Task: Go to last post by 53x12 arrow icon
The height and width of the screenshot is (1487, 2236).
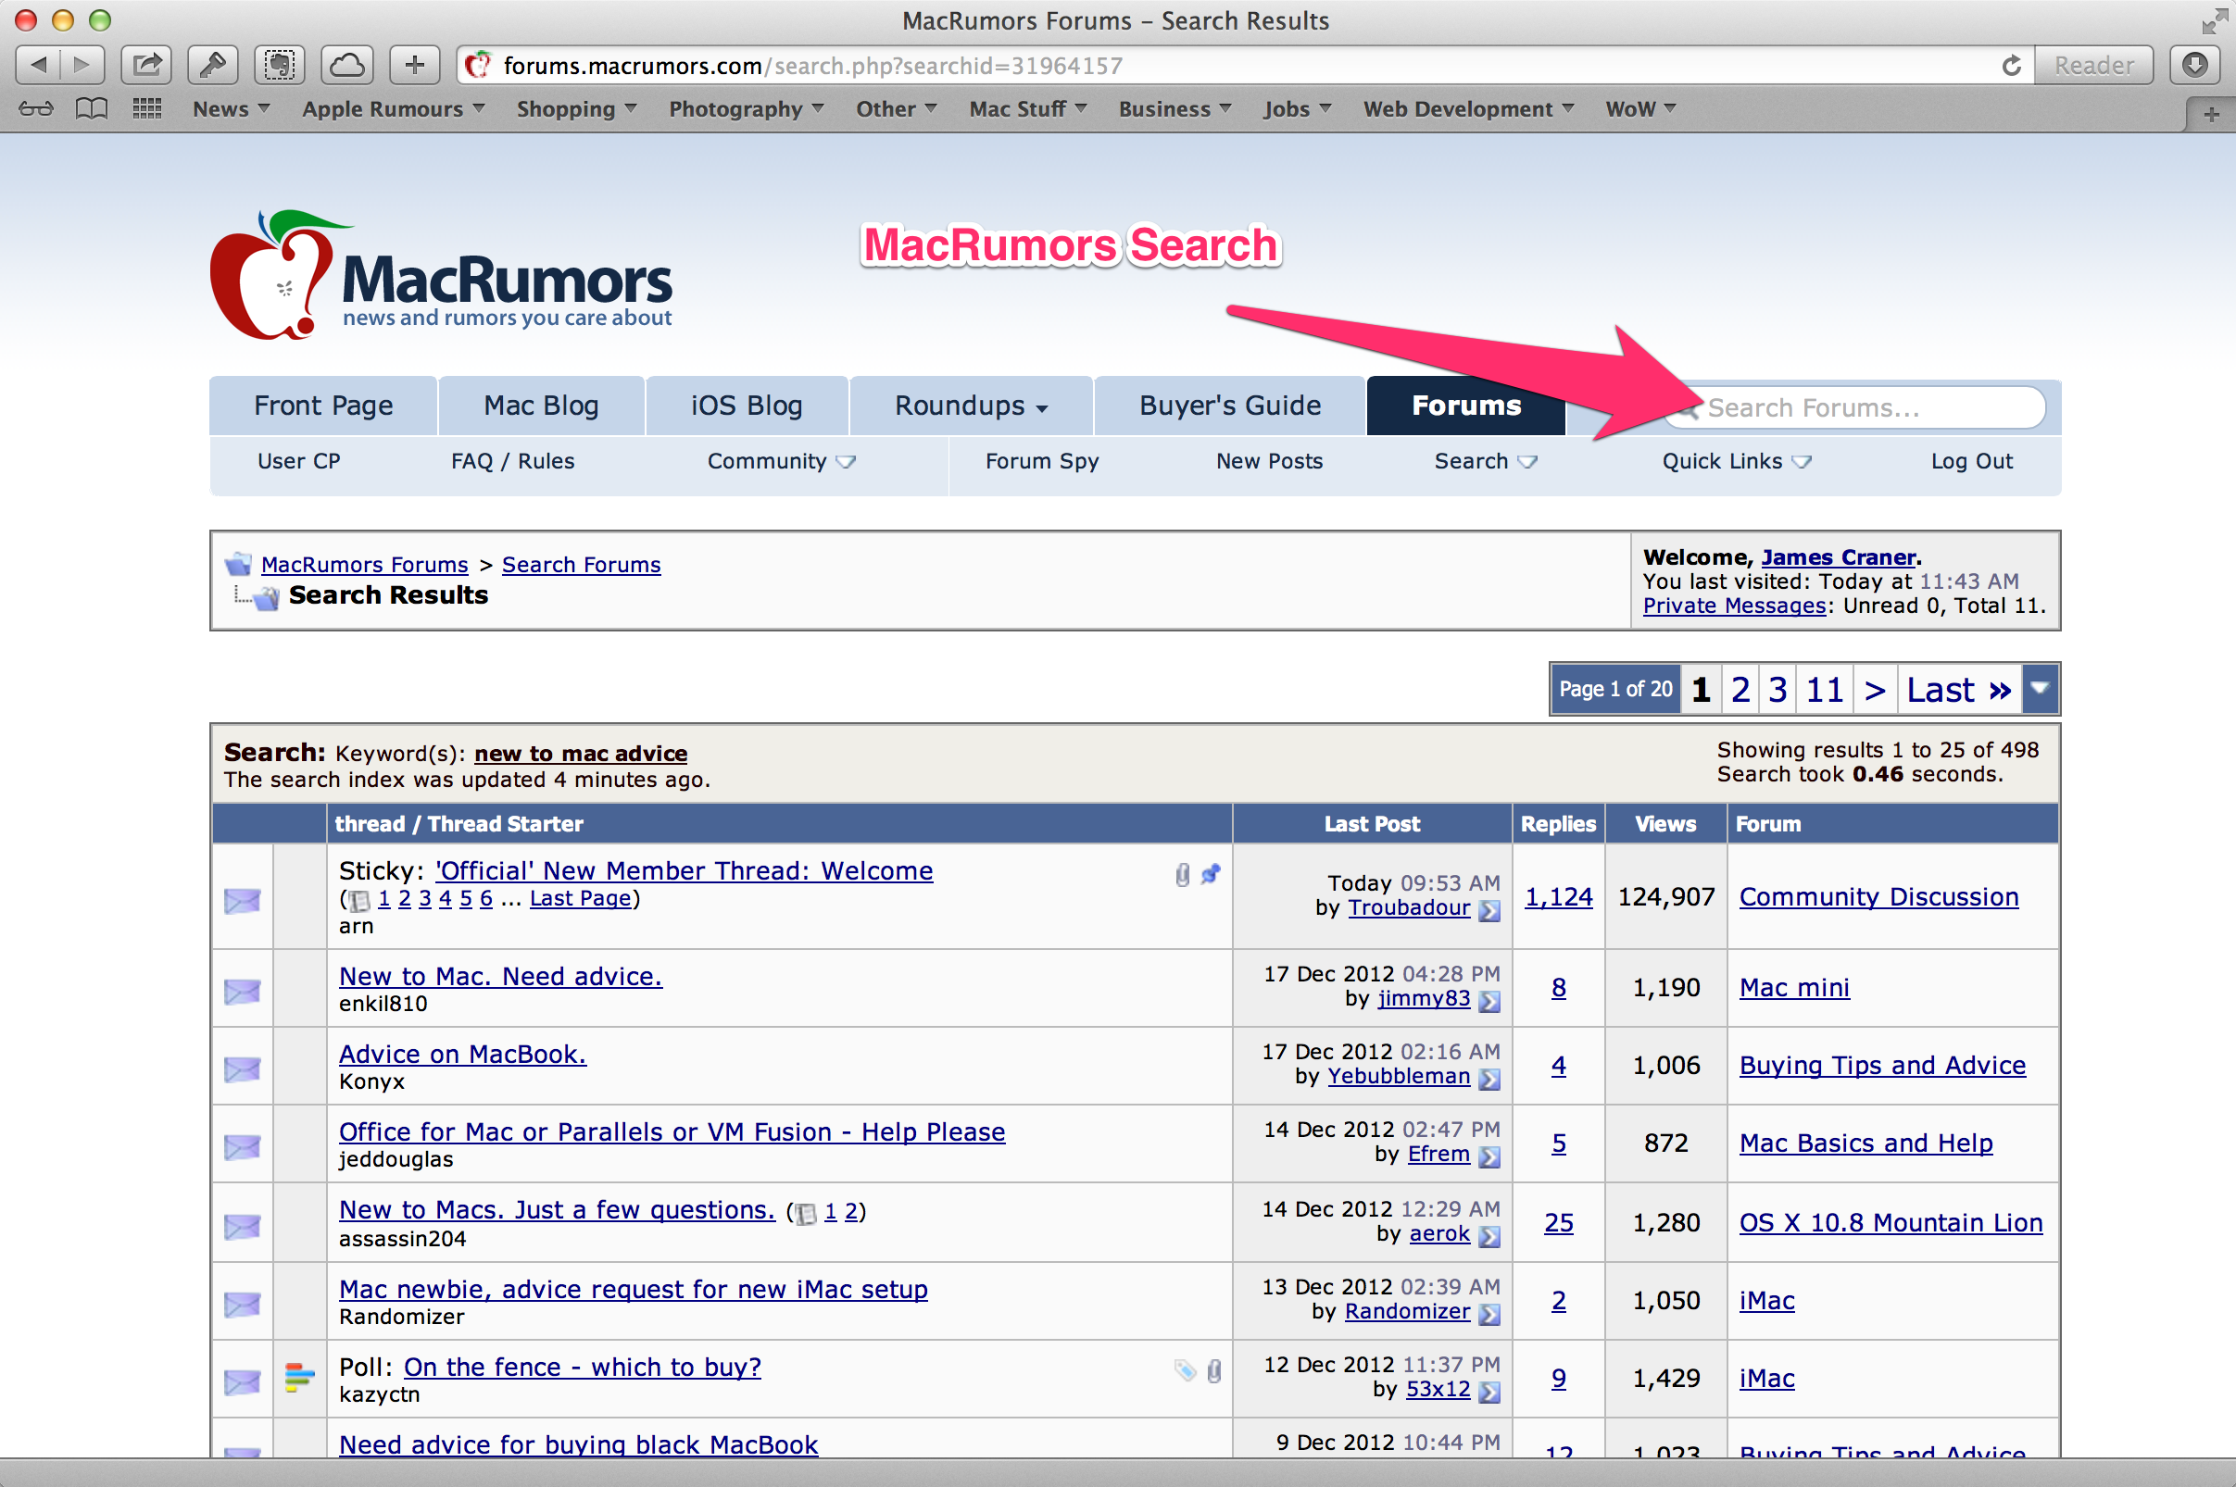Action: click(x=1489, y=1392)
